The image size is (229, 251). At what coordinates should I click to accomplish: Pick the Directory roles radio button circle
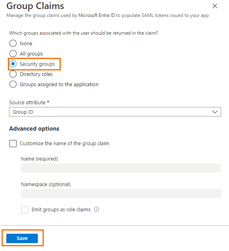[x=13, y=74]
